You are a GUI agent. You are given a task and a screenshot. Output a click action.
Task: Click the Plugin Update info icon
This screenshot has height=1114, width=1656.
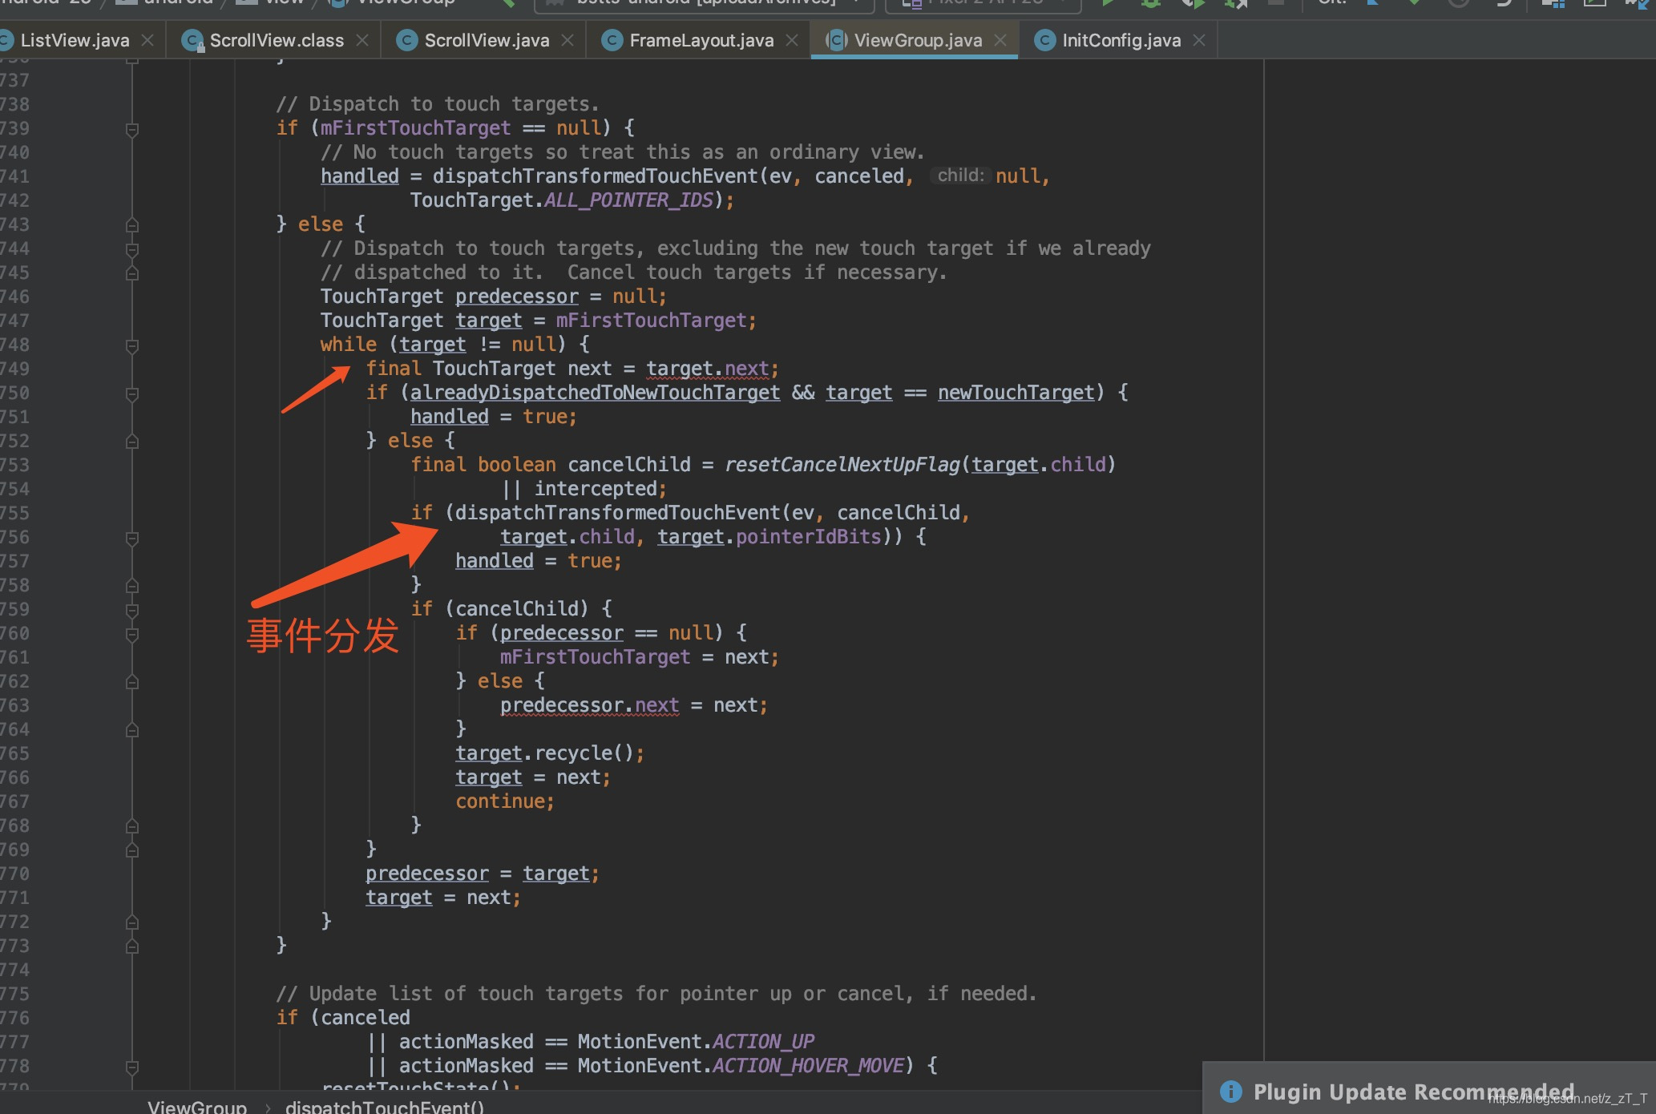coord(1231,1091)
